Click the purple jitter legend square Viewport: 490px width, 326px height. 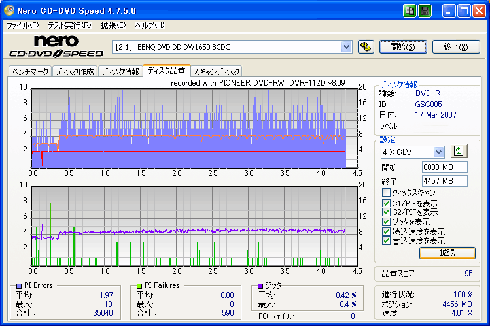(260, 286)
